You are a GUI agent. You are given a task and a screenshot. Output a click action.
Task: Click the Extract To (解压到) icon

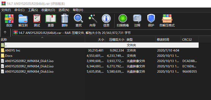(23, 19)
